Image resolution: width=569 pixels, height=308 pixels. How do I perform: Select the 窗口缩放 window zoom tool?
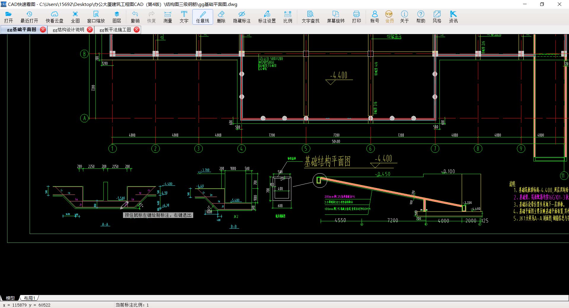click(x=96, y=17)
